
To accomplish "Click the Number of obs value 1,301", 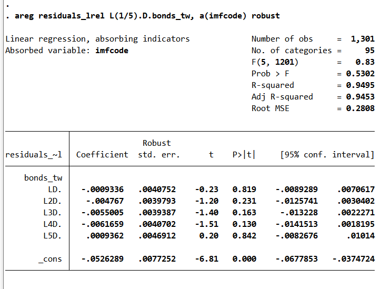I will pos(363,39).
